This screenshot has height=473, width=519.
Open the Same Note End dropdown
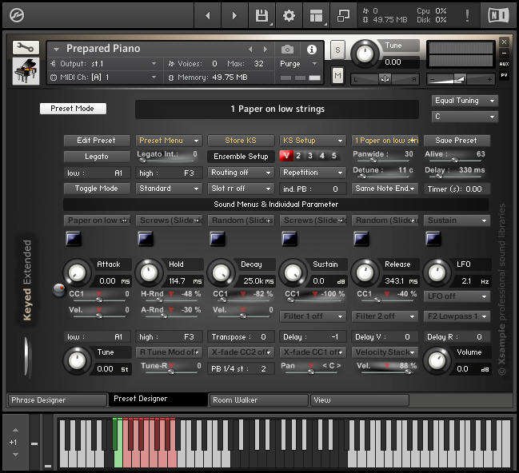tap(385, 189)
